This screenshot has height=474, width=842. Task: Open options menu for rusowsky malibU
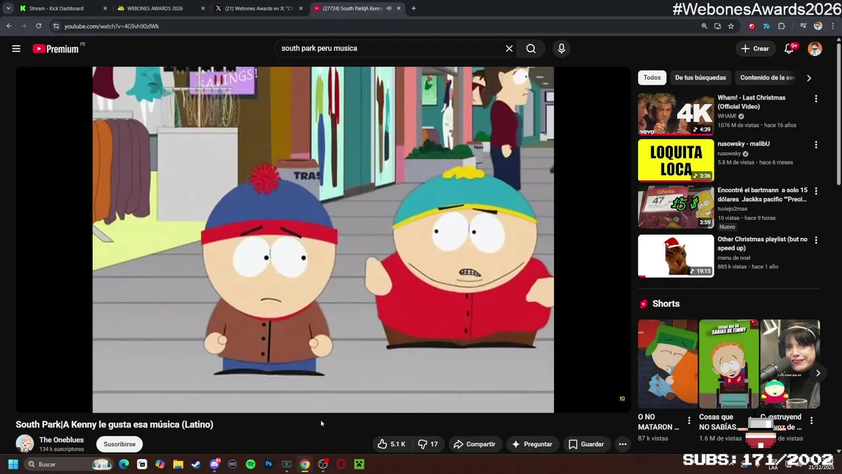pos(816,145)
